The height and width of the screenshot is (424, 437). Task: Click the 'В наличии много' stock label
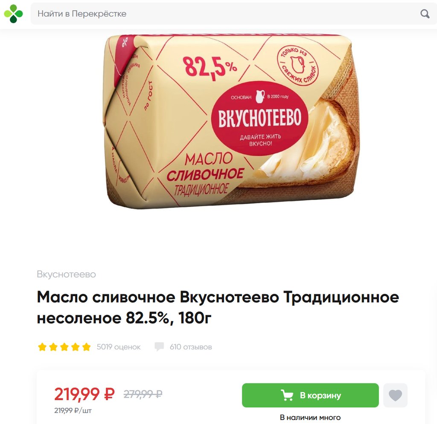tap(310, 417)
